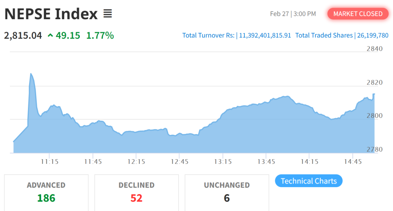
Task: Click the 11:15 time axis label
Action: (50, 162)
